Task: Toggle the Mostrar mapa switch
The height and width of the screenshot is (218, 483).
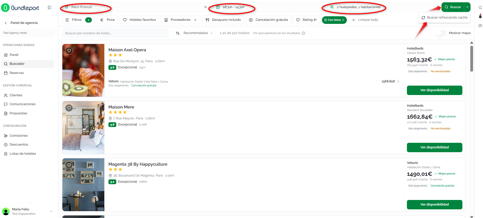Action: tap(442, 33)
